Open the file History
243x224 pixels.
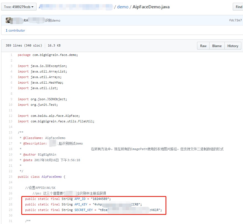pyautogui.click(x=232, y=46)
